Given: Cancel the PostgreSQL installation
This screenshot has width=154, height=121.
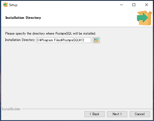Looking at the screenshot, I should pos(140,114).
